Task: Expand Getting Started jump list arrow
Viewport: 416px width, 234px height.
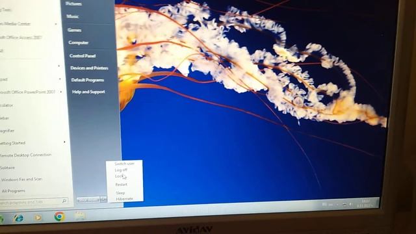Action: pyautogui.click(x=64, y=142)
